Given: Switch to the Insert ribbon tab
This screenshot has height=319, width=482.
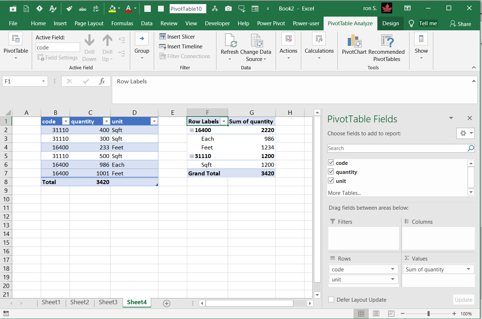Looking at the screenshot, I should pyautogui.click(x=60, y=23).
